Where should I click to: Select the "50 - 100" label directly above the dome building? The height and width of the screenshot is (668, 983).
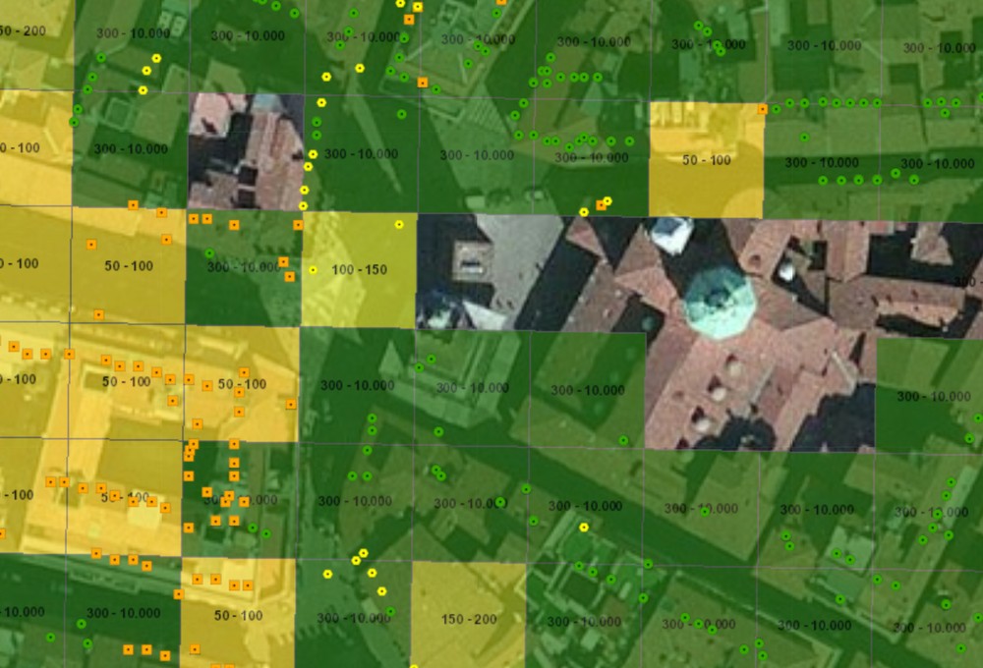tap(707, 160)
